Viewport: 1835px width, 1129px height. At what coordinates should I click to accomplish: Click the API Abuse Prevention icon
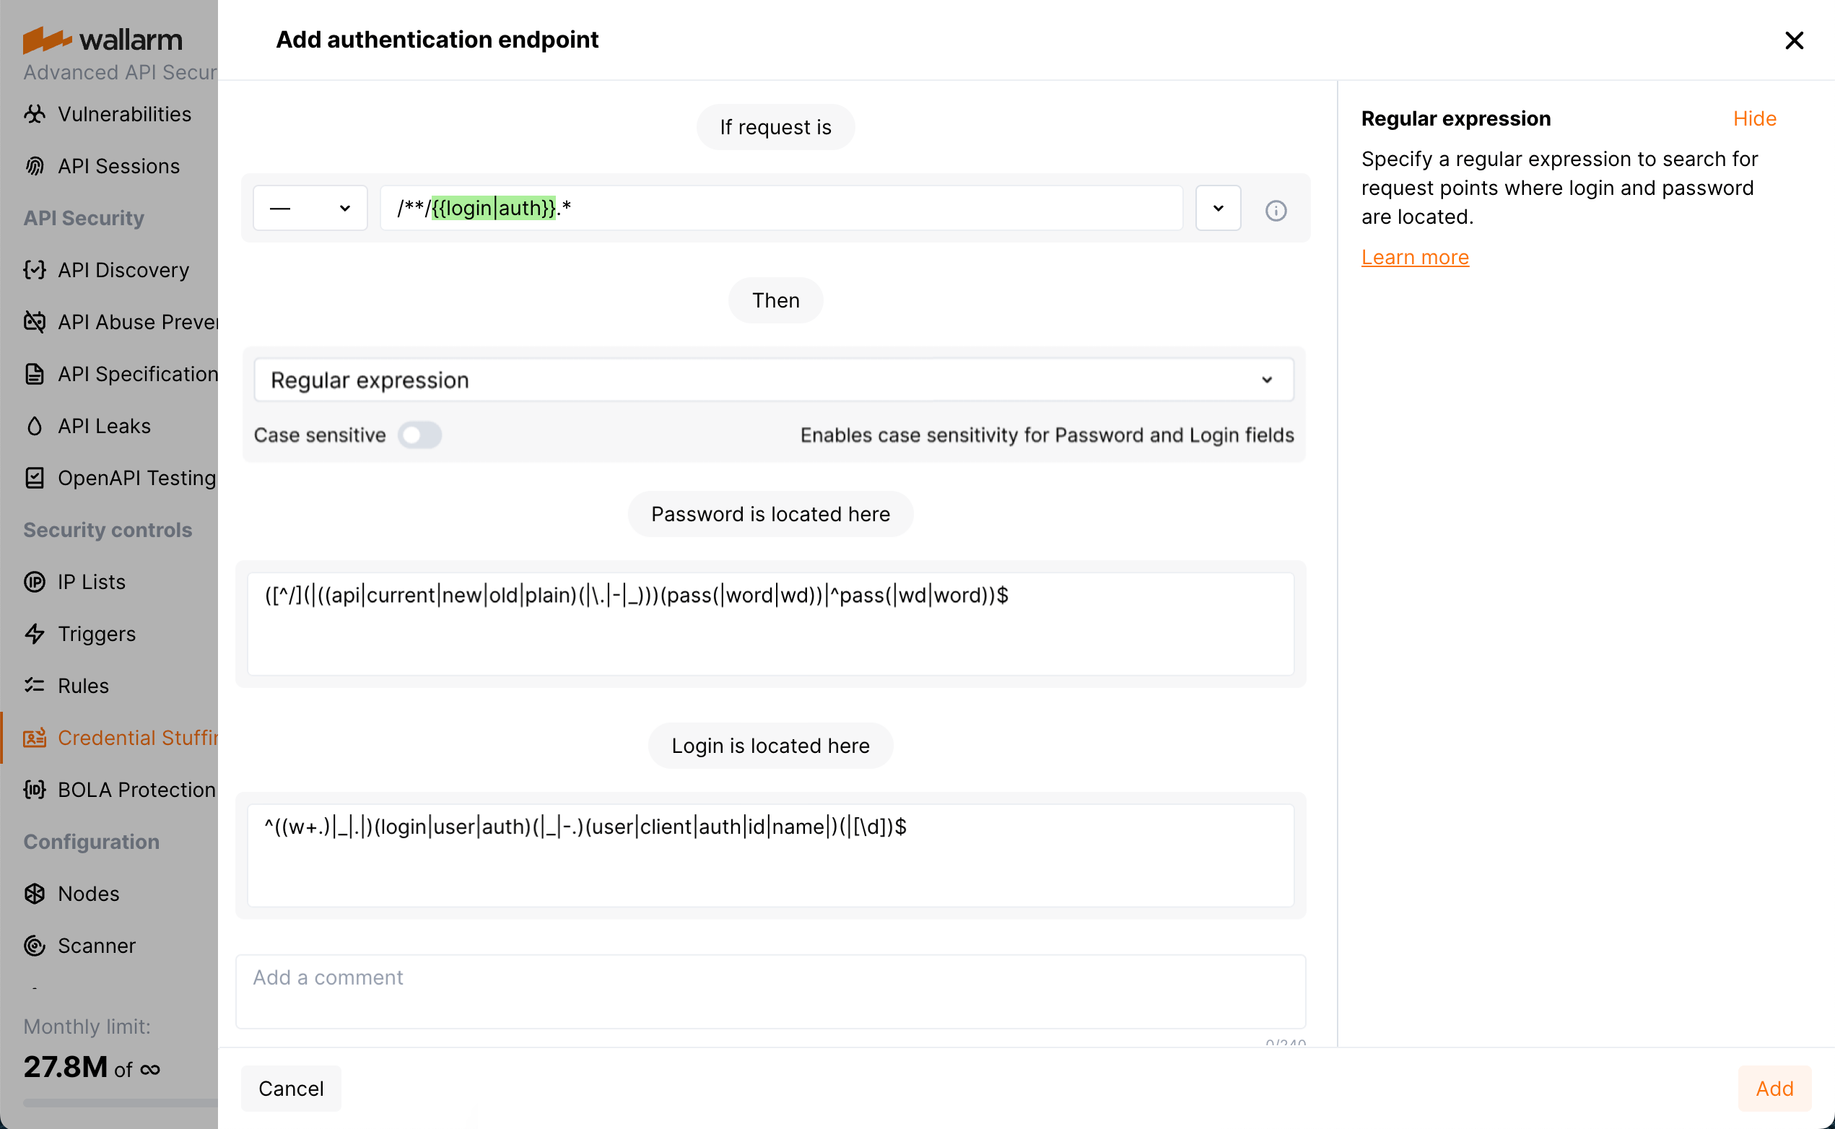pos(35,322)
